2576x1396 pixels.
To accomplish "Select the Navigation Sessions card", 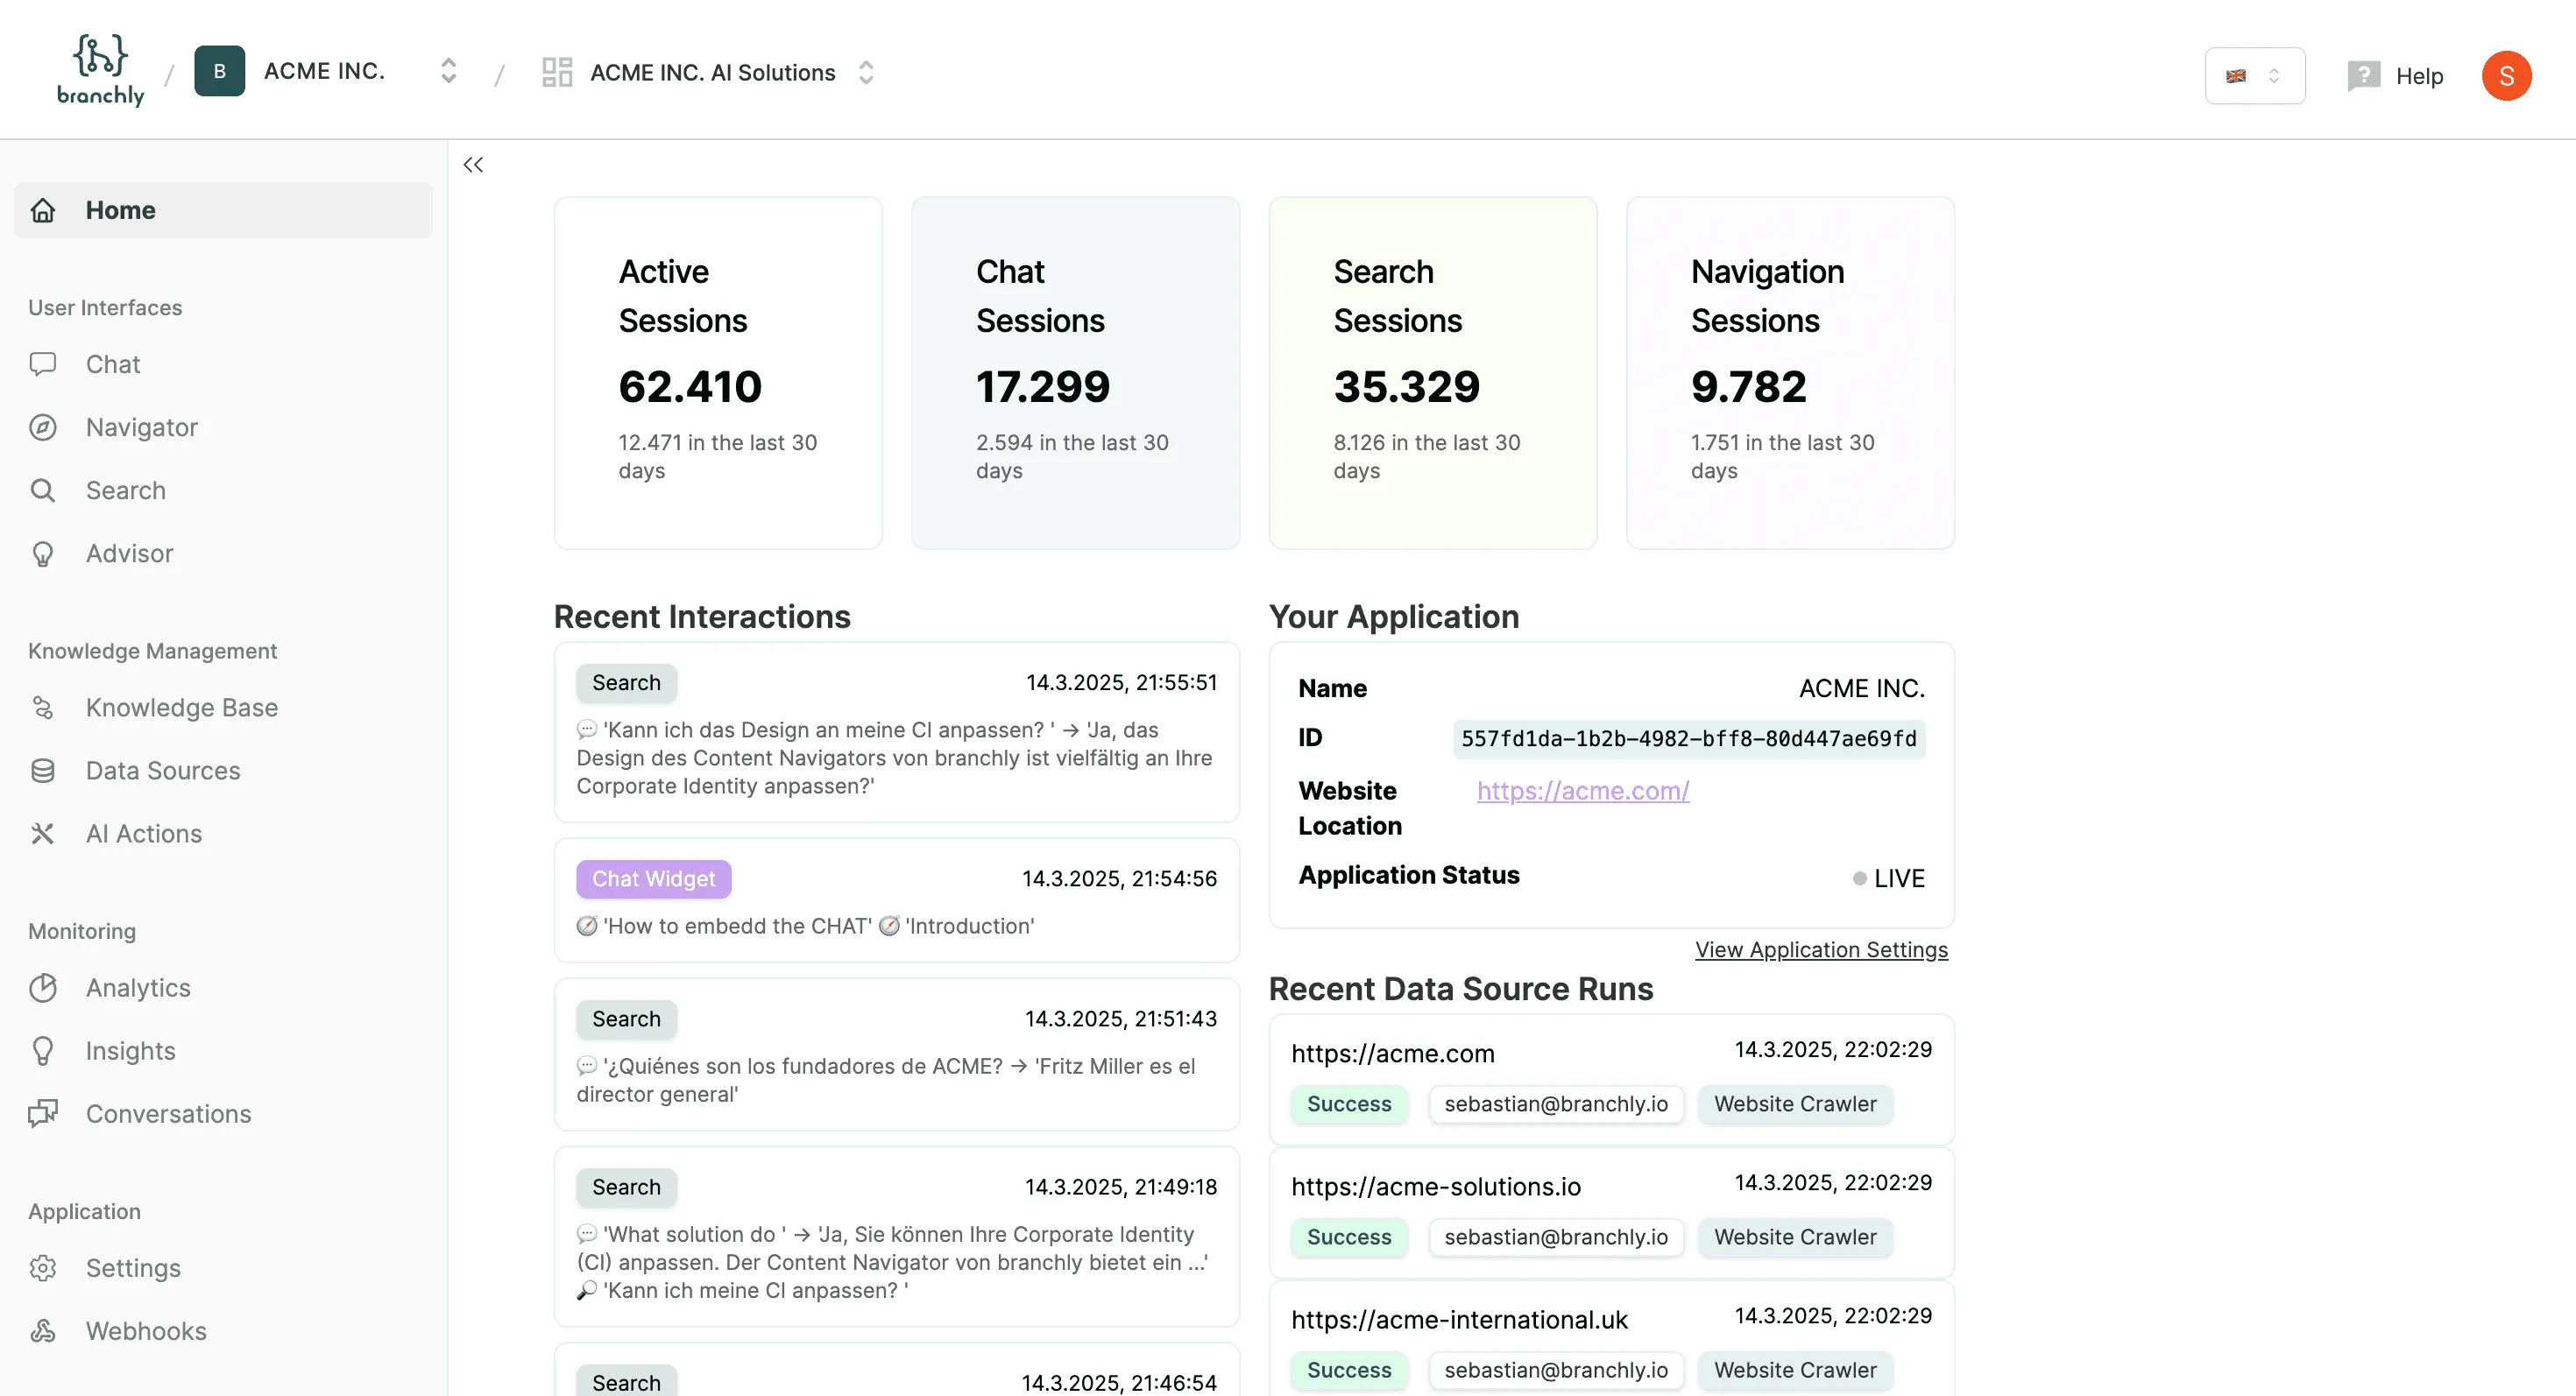I will click(x=1790, y=373).
